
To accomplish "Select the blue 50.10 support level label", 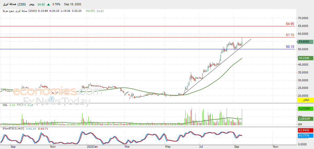I will click(x=290, y=47).
